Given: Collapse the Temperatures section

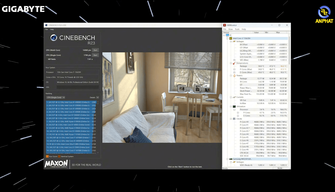Looking at the screenshot, I should tap(231, 63).
